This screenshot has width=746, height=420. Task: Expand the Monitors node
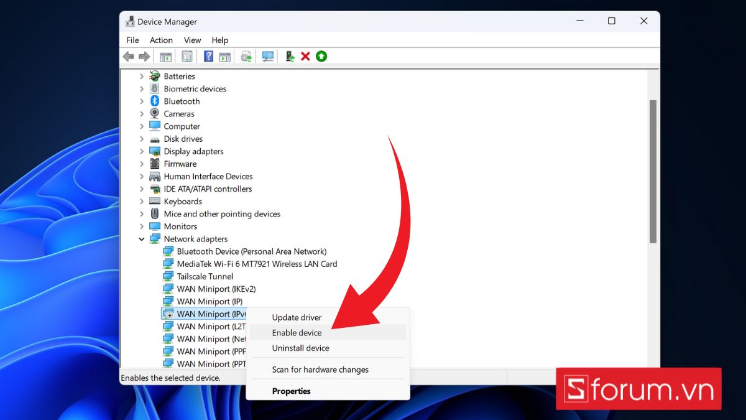(142, 226)
